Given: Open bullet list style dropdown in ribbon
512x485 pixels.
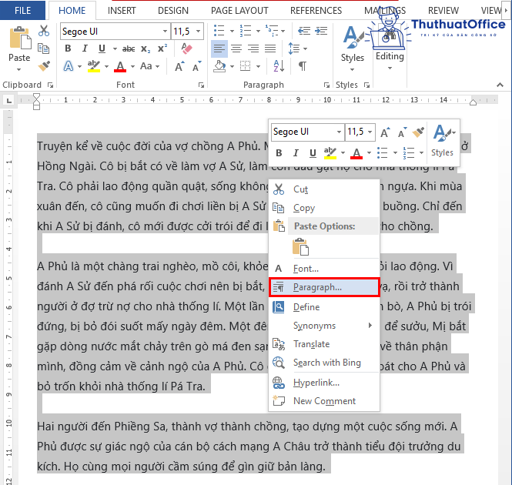Looking at the screenshot, I should click(233, 31).
